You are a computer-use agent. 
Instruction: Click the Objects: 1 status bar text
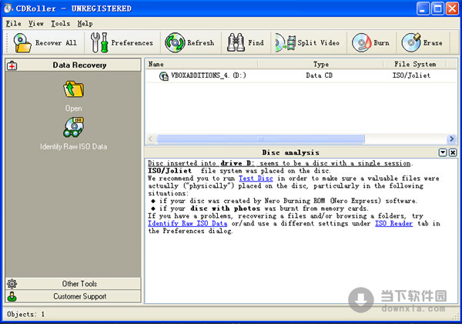25,314
